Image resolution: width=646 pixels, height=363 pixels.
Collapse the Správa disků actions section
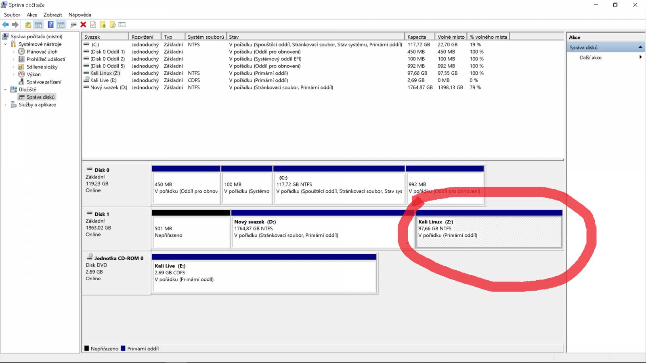tap(640, 47)
